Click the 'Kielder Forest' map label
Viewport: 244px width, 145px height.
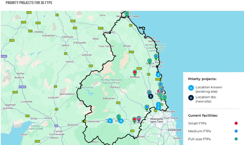[85, 87]
